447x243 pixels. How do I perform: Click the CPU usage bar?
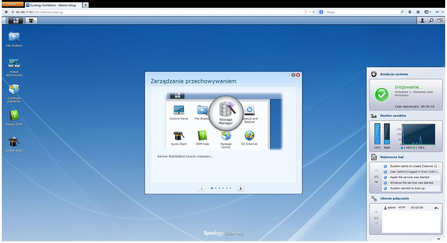tap(377, 134)
